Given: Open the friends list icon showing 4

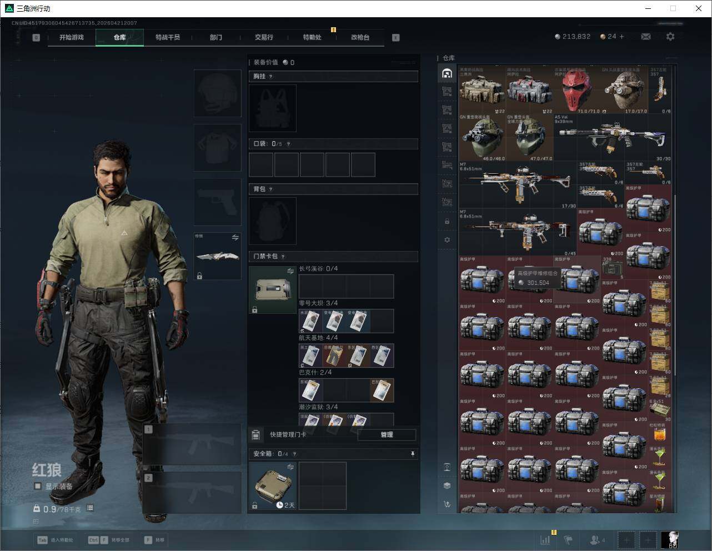Looking at the screenshot, I should pos(597,539).
